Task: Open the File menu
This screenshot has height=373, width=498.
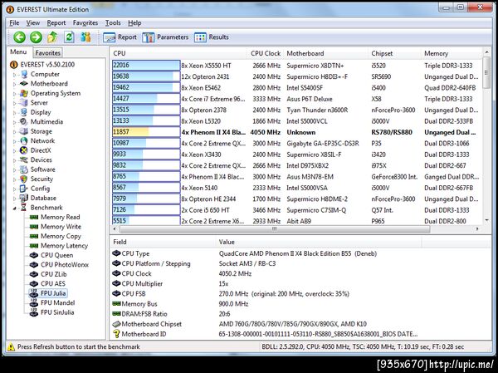Action: tap(14, 23)
